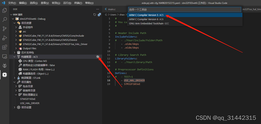Open the 查看(V) menu
Image resolution: width=261 pixels, height=124 pixels.
tap(45, 3)
